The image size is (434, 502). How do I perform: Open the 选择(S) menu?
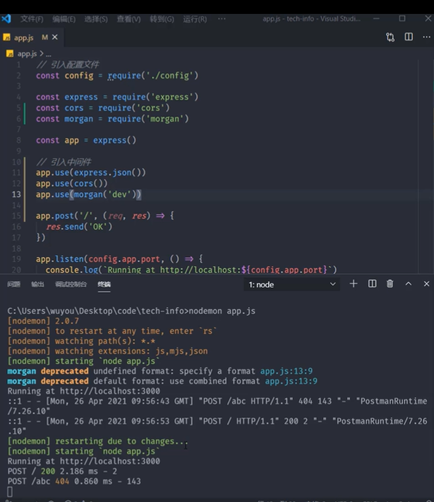click(x=96, y=19)
